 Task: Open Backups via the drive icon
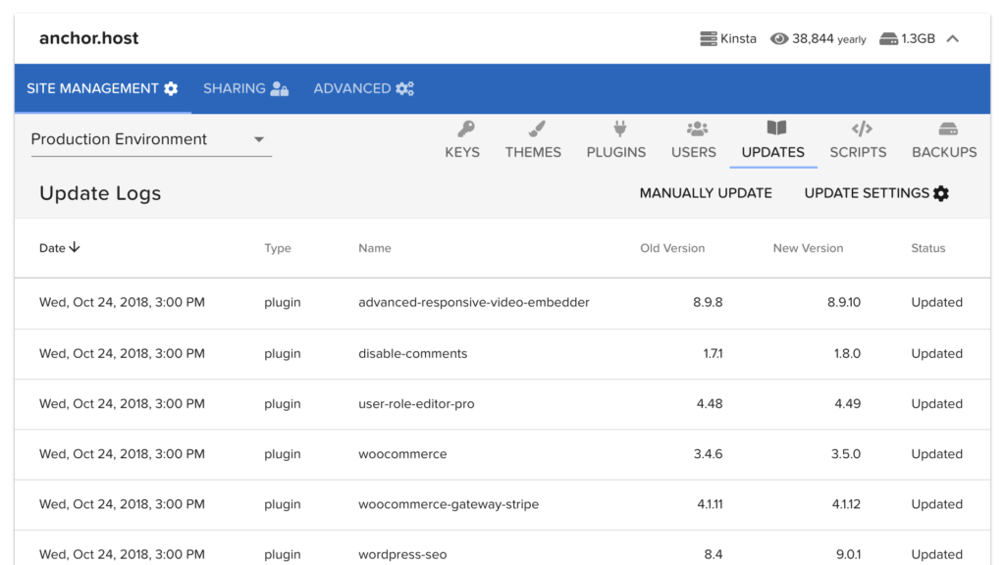[x=947, y=128]
